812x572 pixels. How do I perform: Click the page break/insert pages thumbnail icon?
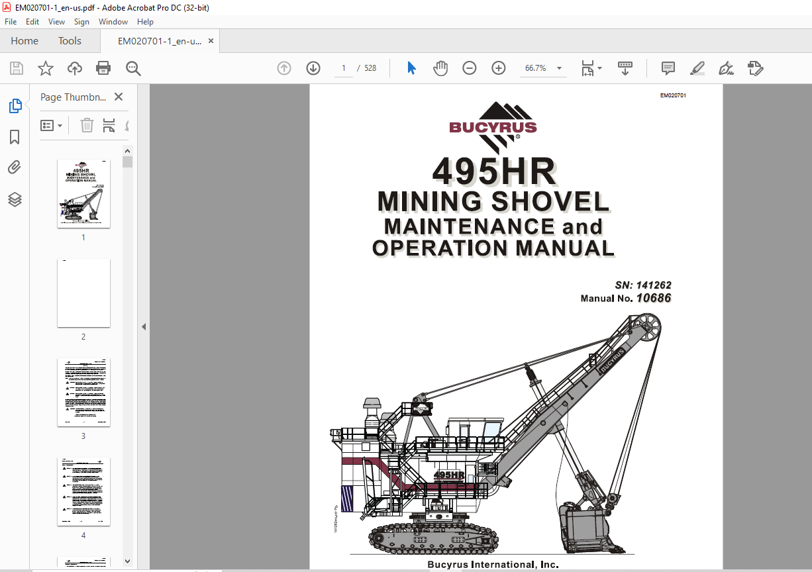(x=109, y=125)
